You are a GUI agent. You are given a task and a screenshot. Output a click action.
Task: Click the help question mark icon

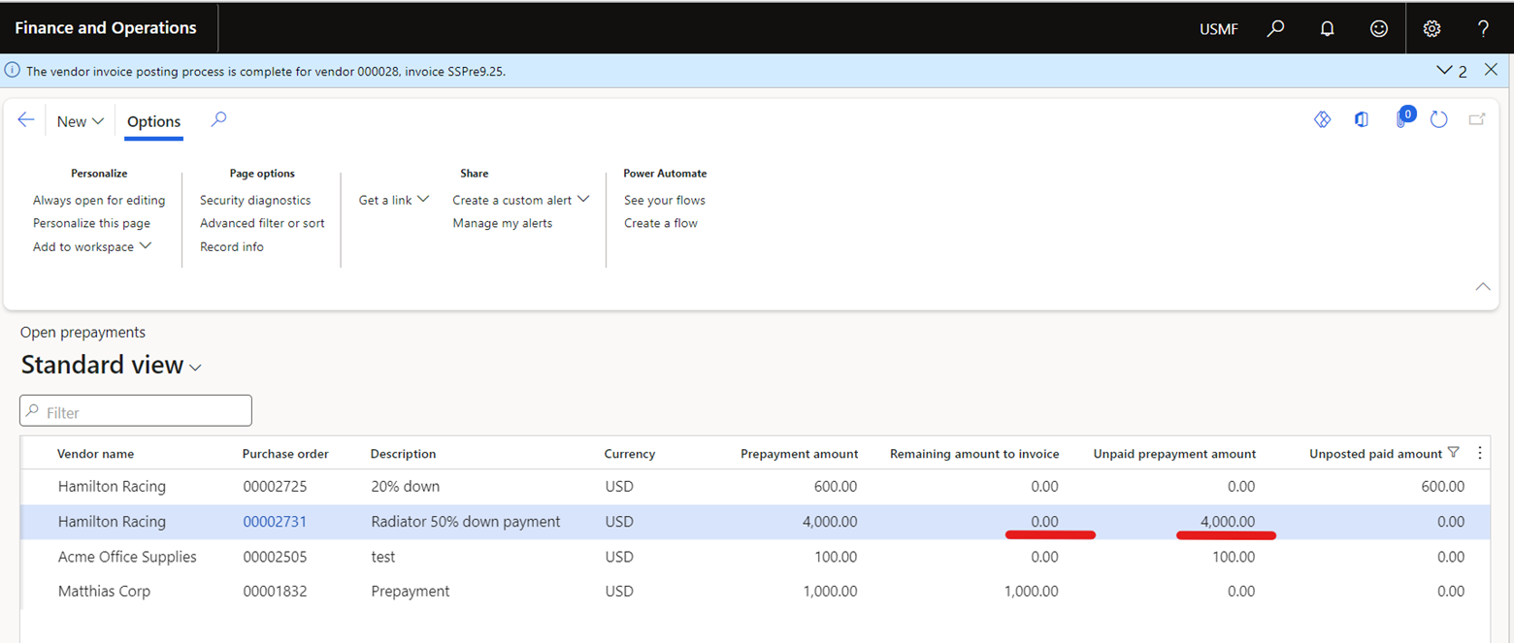click(1483, 28)
